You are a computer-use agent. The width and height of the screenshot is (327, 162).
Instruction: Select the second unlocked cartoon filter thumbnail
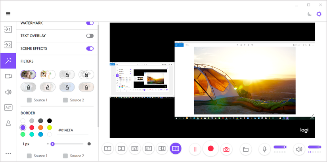tap(48, 74)
